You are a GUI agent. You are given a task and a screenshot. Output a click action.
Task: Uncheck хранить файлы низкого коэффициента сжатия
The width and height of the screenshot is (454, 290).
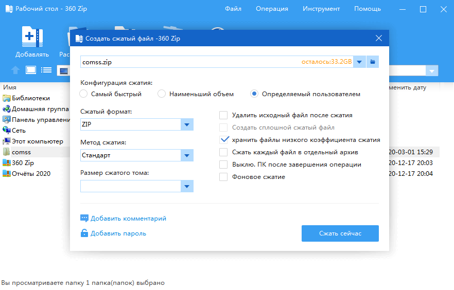(x=224, y=140)
